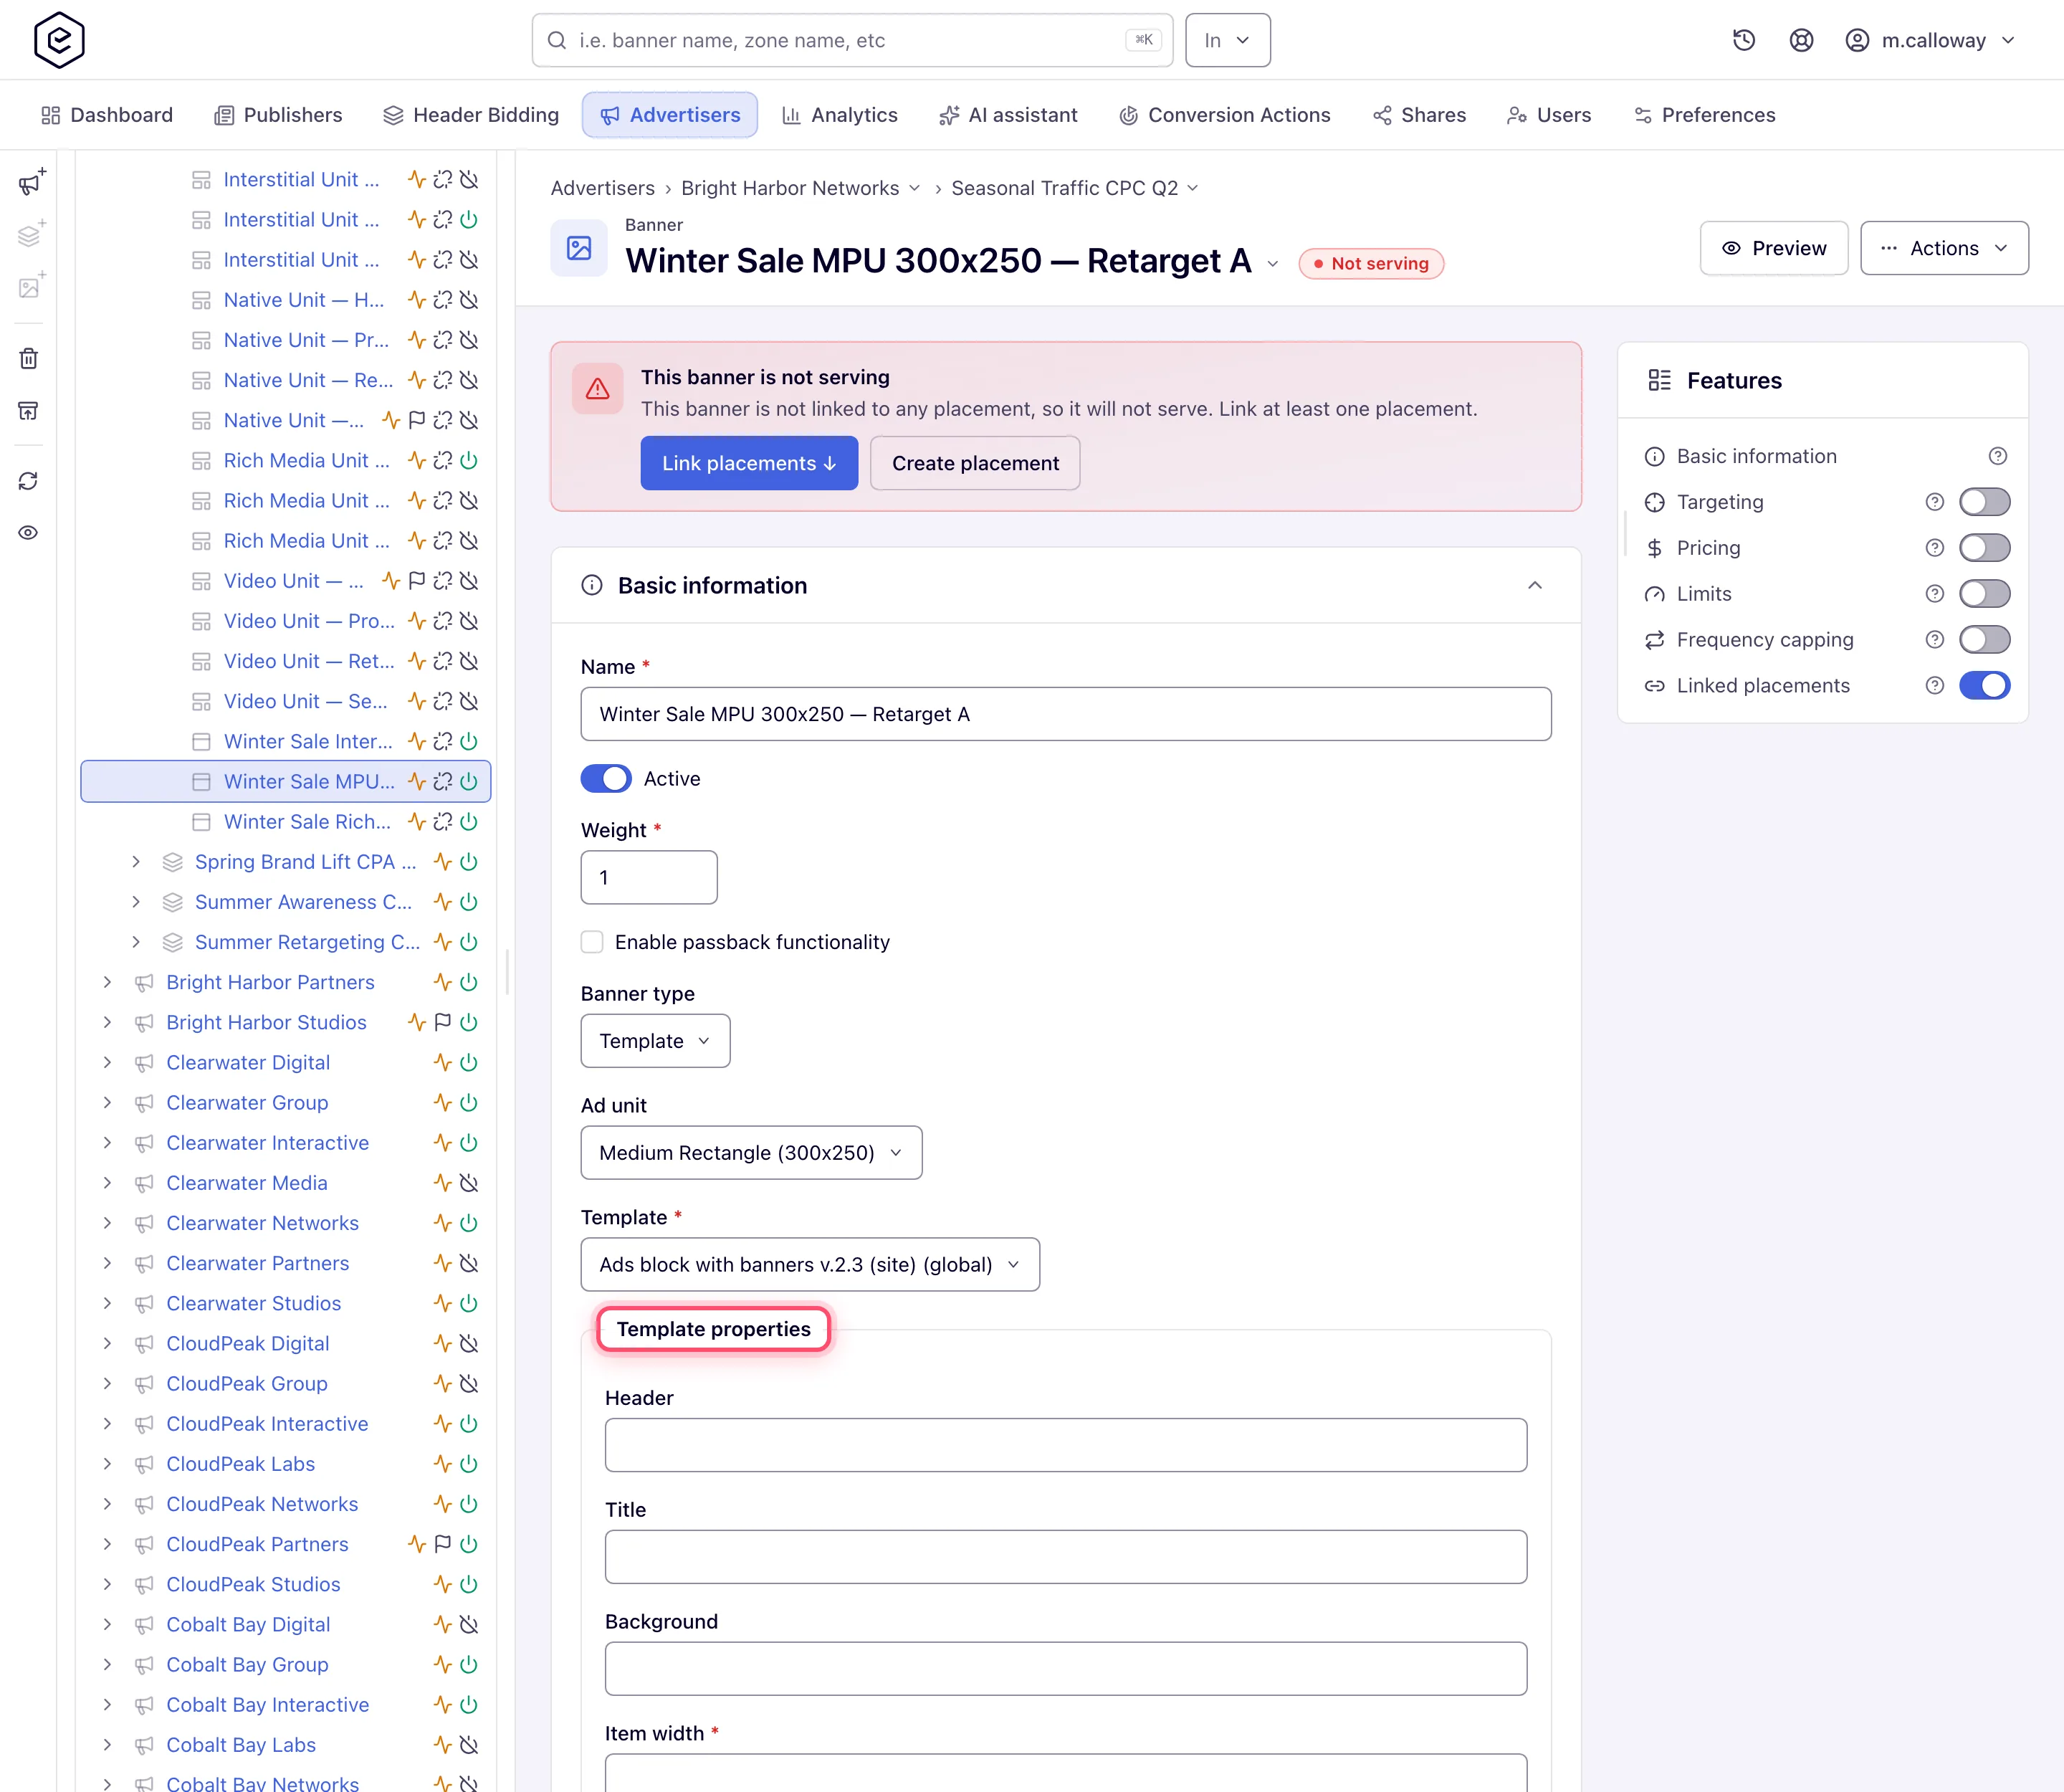
Task: Click the help icon beside Basic information feature
Action: pos(1998,456)
